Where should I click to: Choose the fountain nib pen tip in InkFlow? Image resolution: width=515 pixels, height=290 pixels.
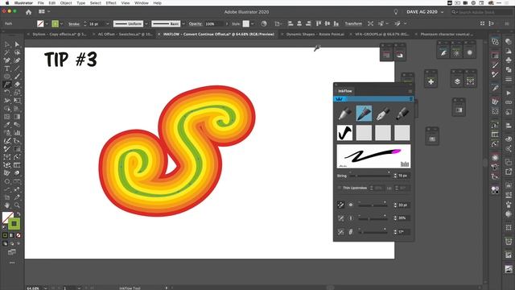pos(383,114)
